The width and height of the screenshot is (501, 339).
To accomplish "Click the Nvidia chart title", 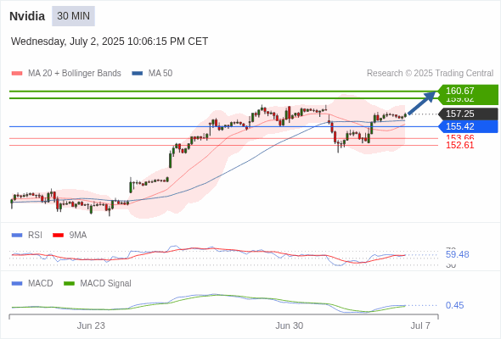I will 27,16.
